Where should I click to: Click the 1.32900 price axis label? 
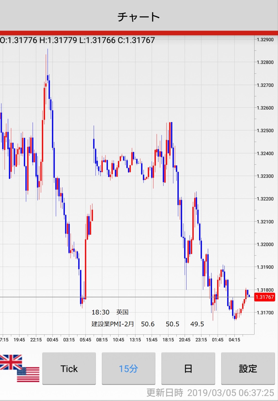pos(265,40)
